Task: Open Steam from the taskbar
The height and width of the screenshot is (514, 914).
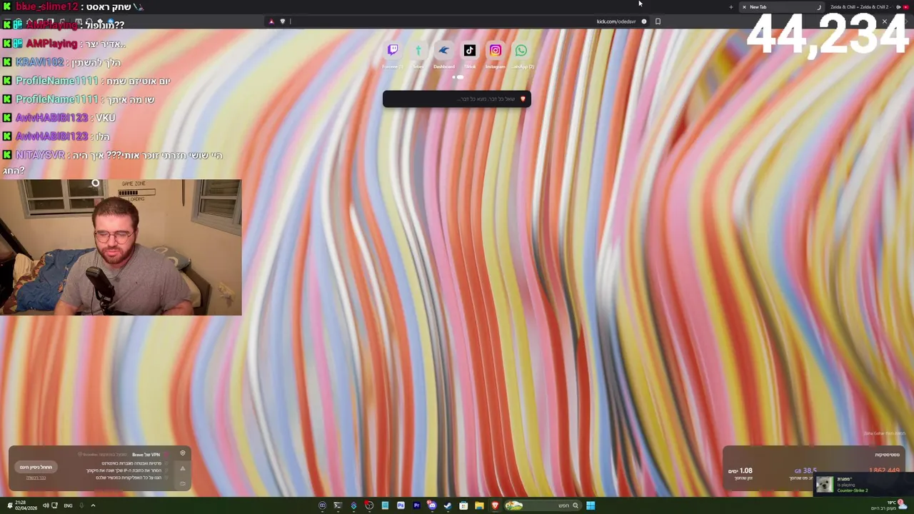Action: tap(448, 505)
